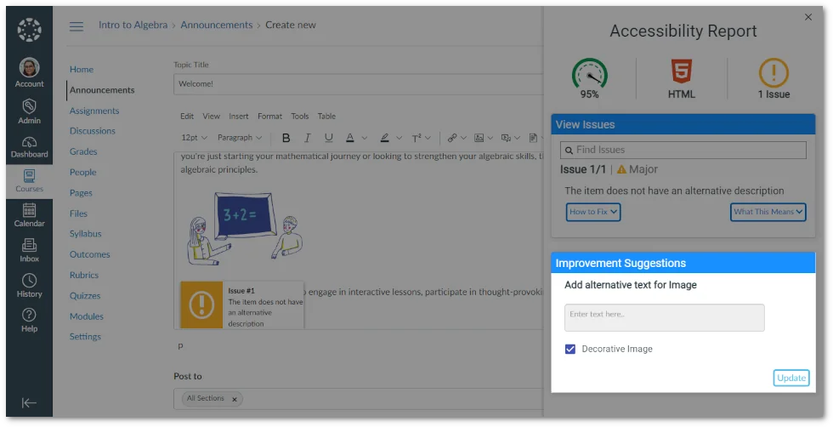Image resolution: width=833 pixels, height=427 pixels.
Task: Click the hamburger menu icon beside the breadcrumb
Action: pyautogui.click(x=76, y=26)
